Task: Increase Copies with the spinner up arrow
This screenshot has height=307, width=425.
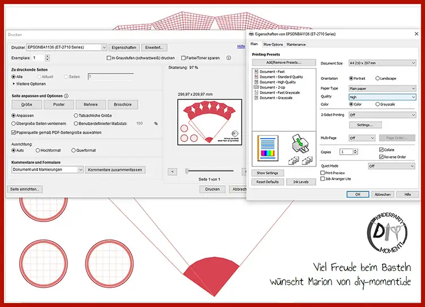Action: 355,150
